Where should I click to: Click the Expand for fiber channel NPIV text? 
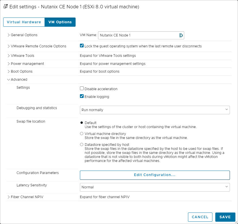tap(105, 197)
